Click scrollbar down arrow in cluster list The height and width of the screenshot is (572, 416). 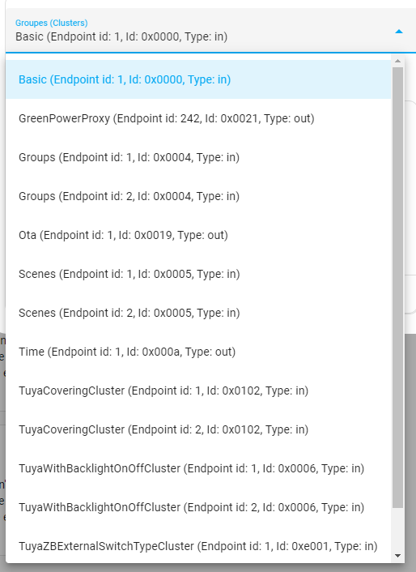click(x=397, y=556)
